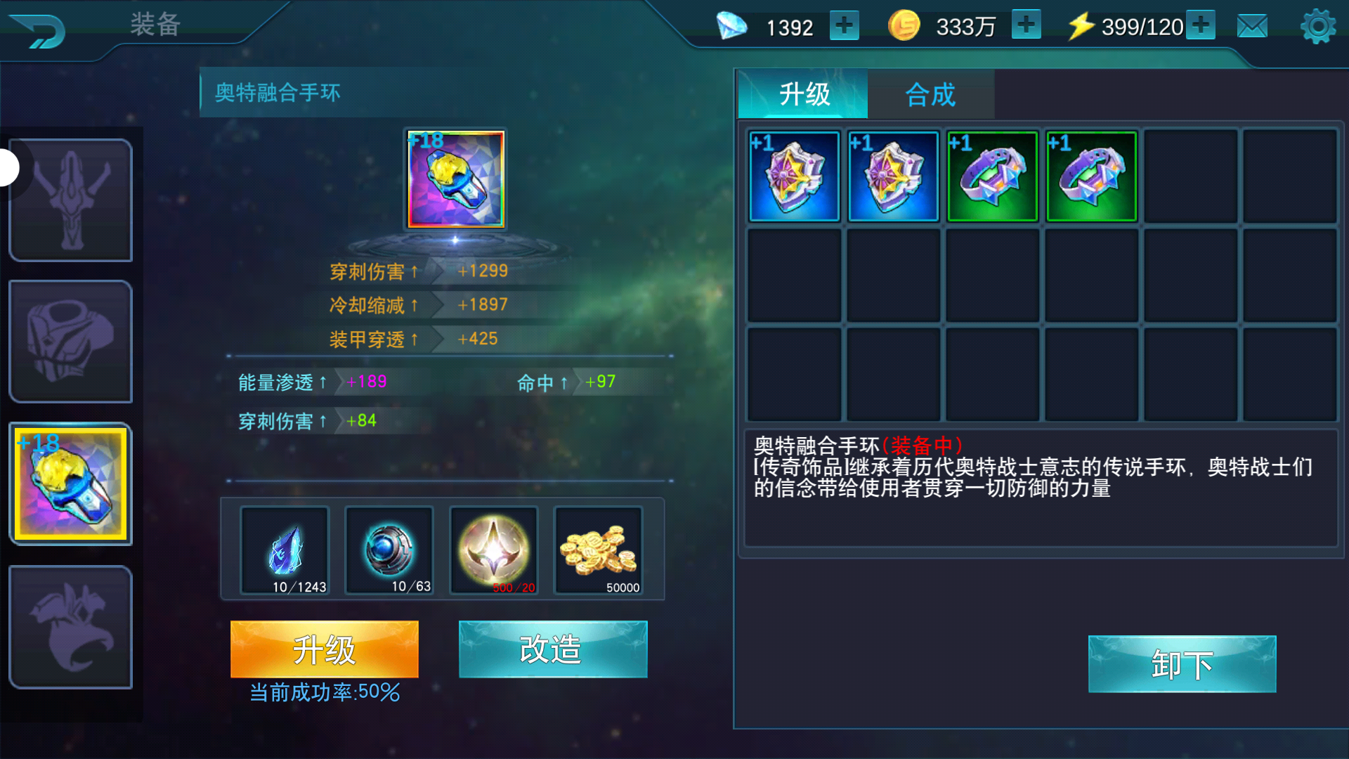Click the orange 升级 upgrade button
This screenshot has height=759, width=1349.
click(x=325, y=649)
